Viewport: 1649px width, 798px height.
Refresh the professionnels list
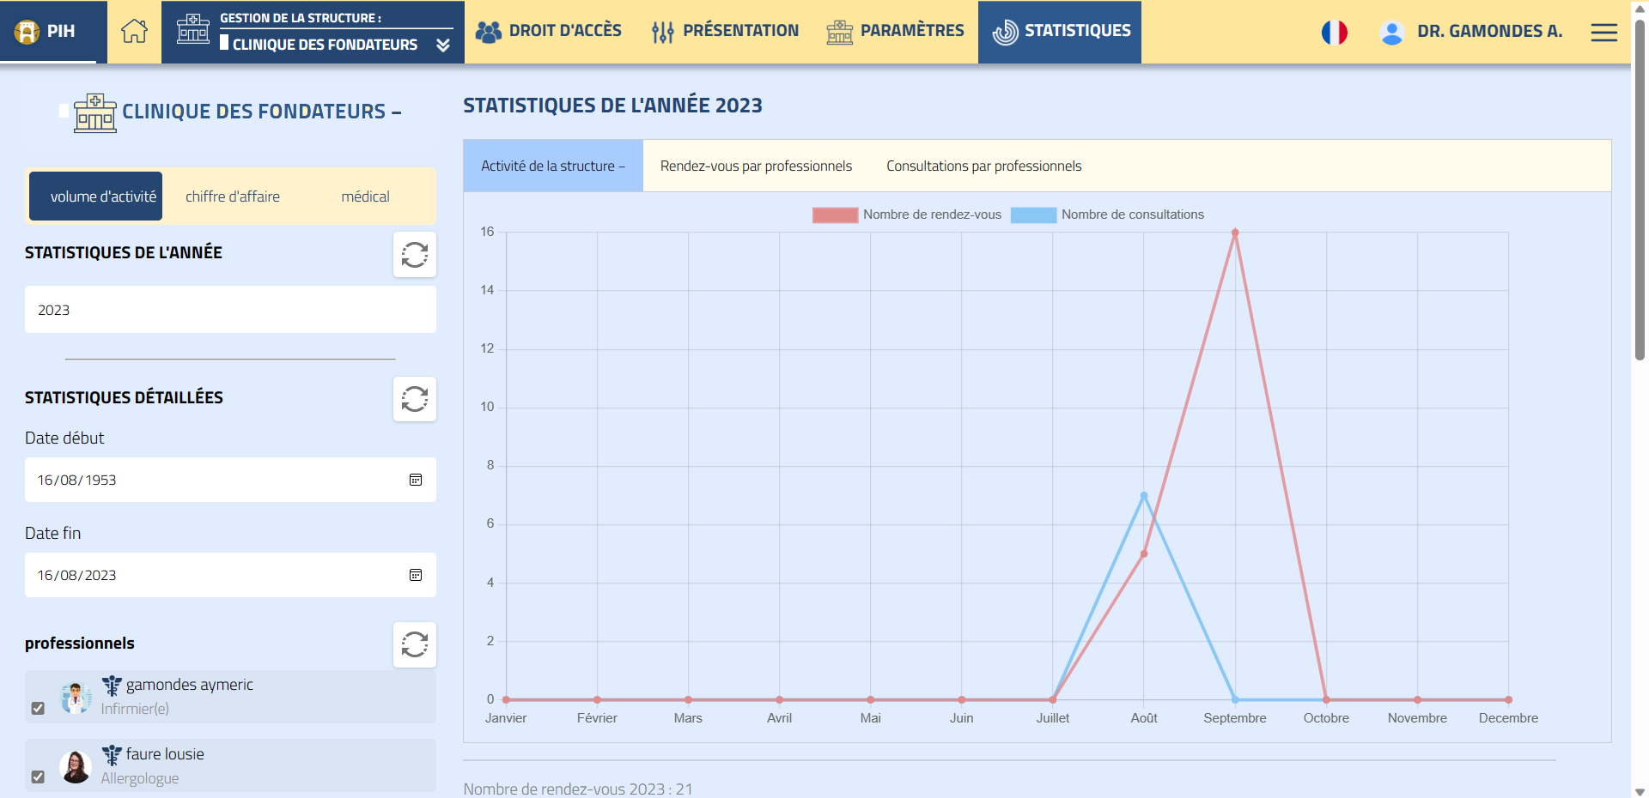point(414,644)
